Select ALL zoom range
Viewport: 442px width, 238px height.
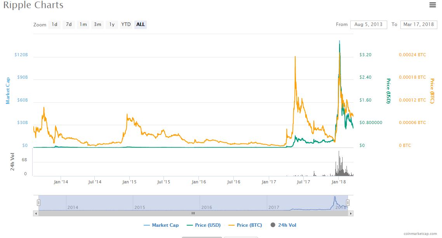140,24
